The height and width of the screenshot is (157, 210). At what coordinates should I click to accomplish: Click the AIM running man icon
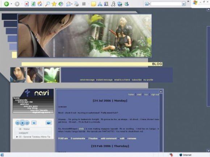(113, 4)
